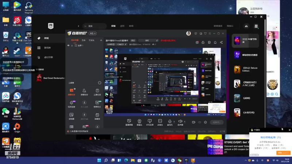Open Microsoft Edge on taskbar
Screen dimensions: 292x164
(126, 160)
